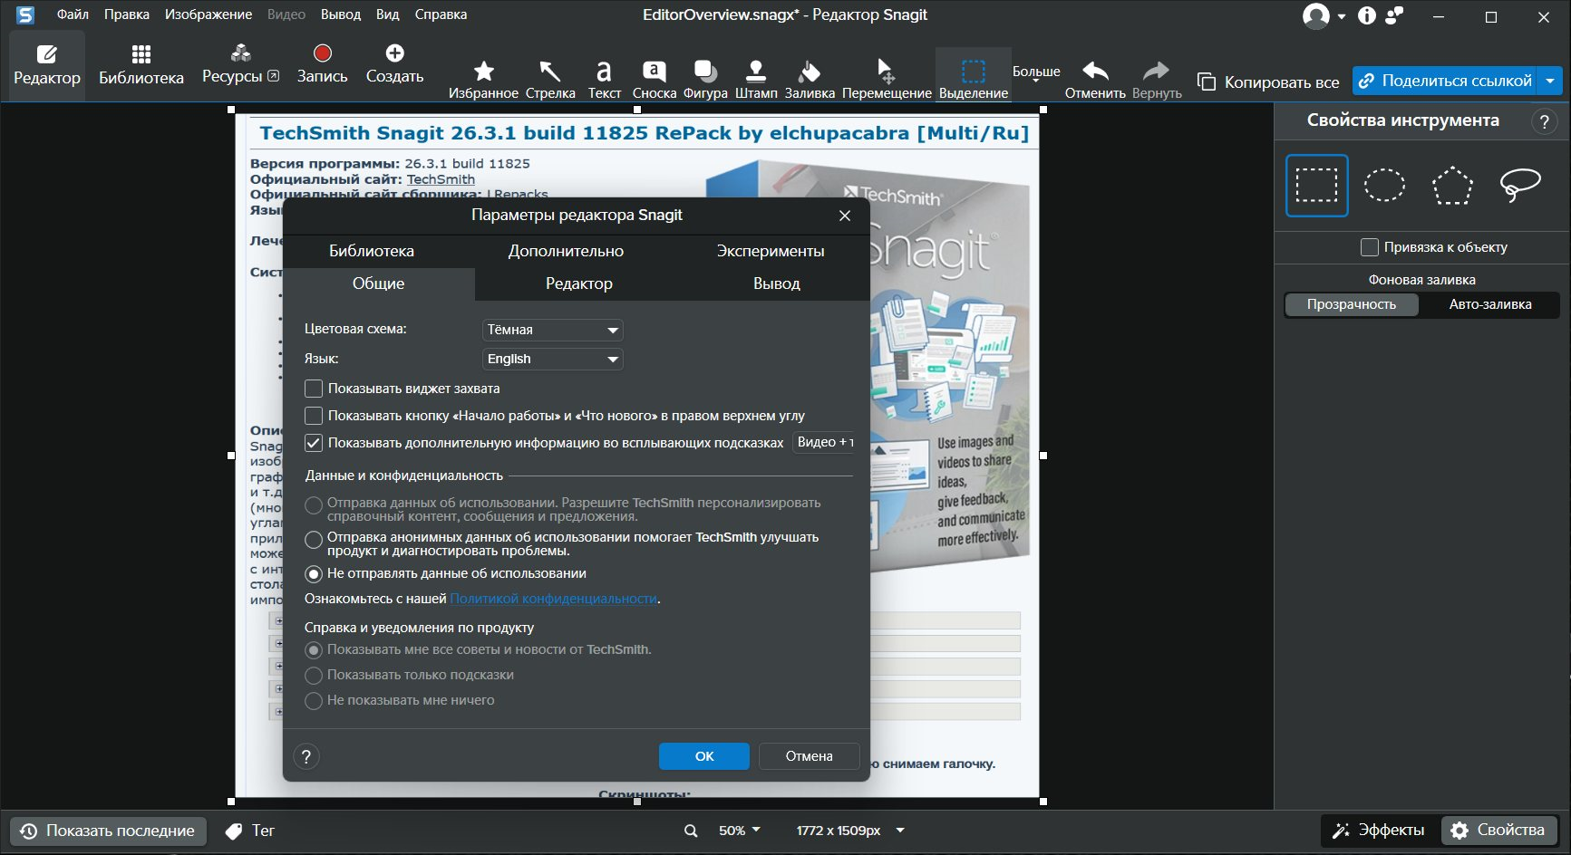Start a capture with Запись button
1571x855 pixels.
click(322, 63)
